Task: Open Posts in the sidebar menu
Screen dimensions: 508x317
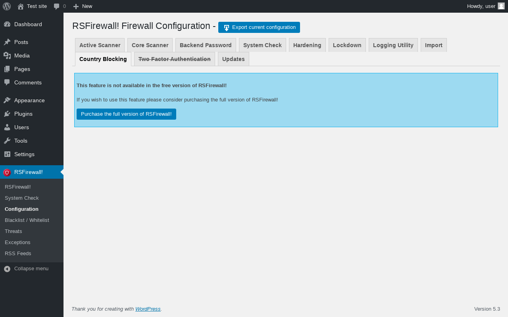Action: coord(32,42)
